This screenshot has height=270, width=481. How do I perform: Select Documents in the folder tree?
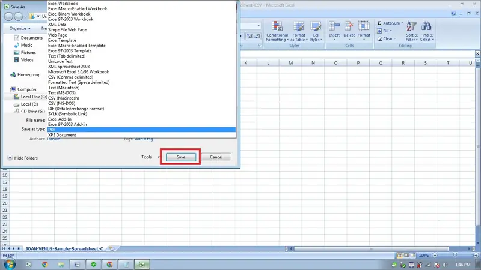click(x=28, y=38)
